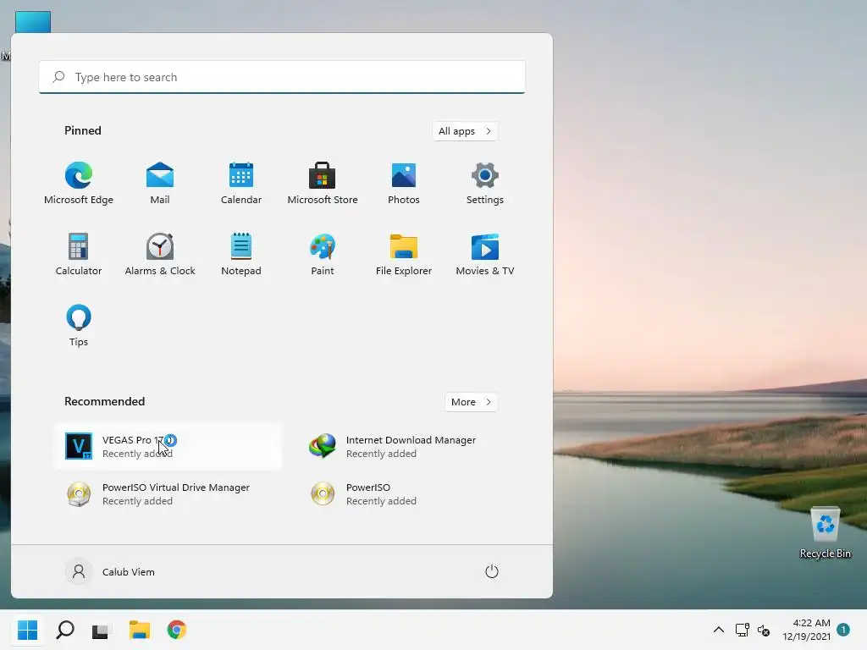867x650 pixels.
Task: Open Calub Viem user account menu
Action: pos(110,571)
